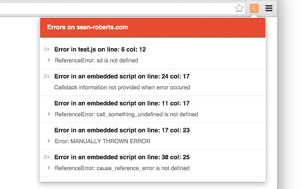Click the 5x error count badge
Image resolution: width=303 pixels, height=189 pixels.
[x=46, y=157]
